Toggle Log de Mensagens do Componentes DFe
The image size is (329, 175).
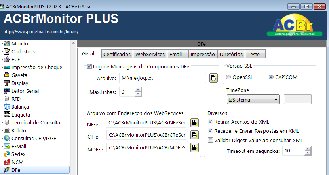(x=89, y=66)
